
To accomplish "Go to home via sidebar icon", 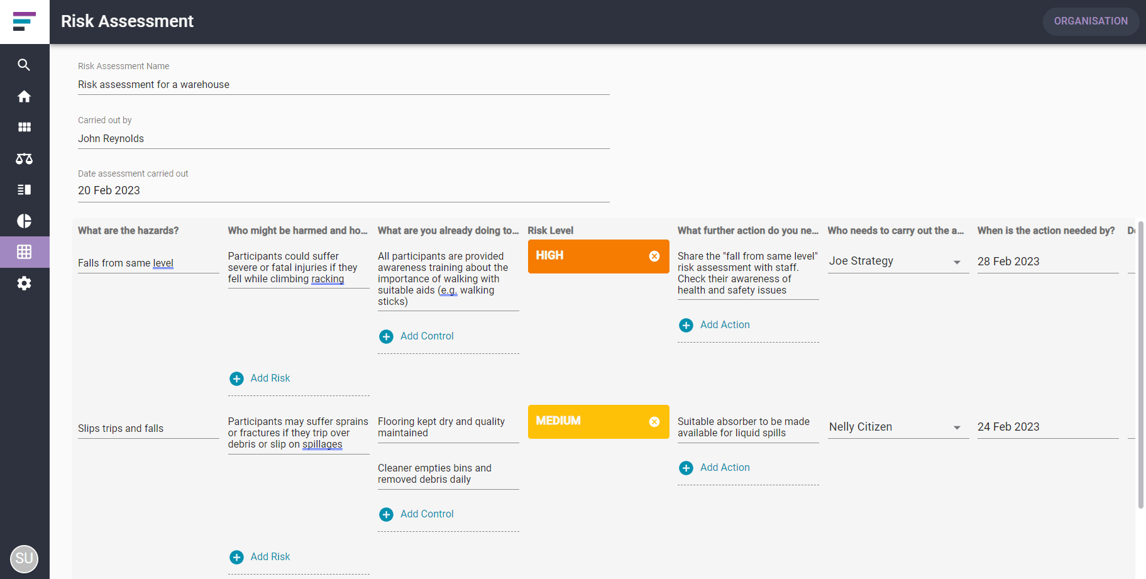I will click(x=24, y=96).
